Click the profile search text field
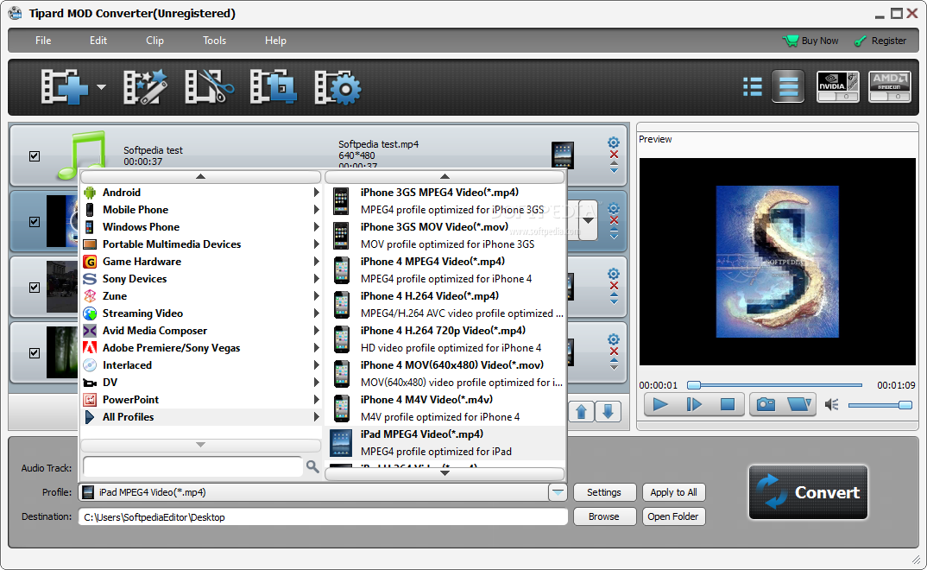 [x=192, y=466]
